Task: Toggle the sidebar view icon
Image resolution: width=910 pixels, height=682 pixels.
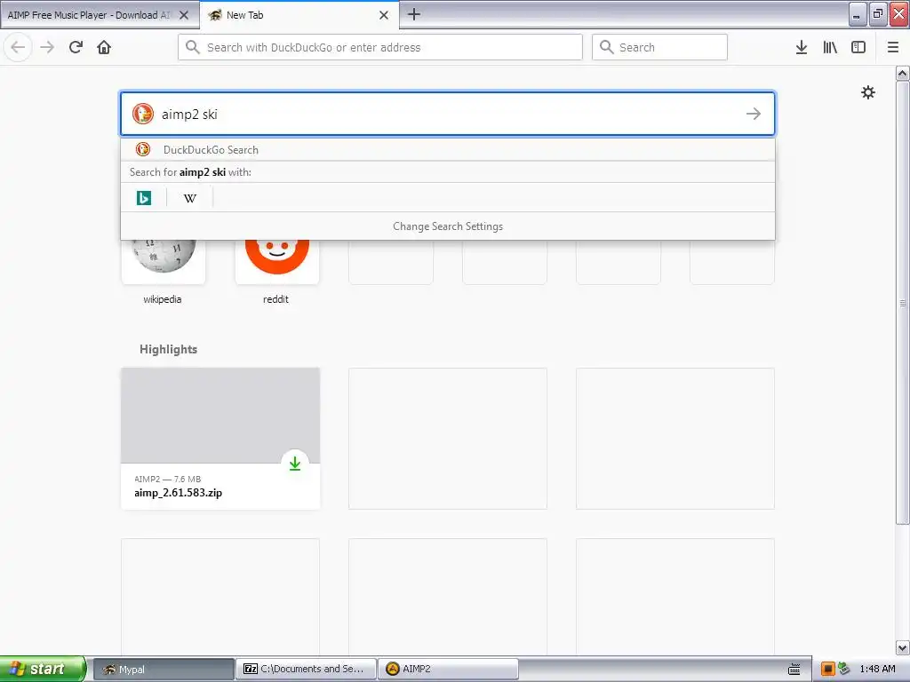Action: click(858, 47)
